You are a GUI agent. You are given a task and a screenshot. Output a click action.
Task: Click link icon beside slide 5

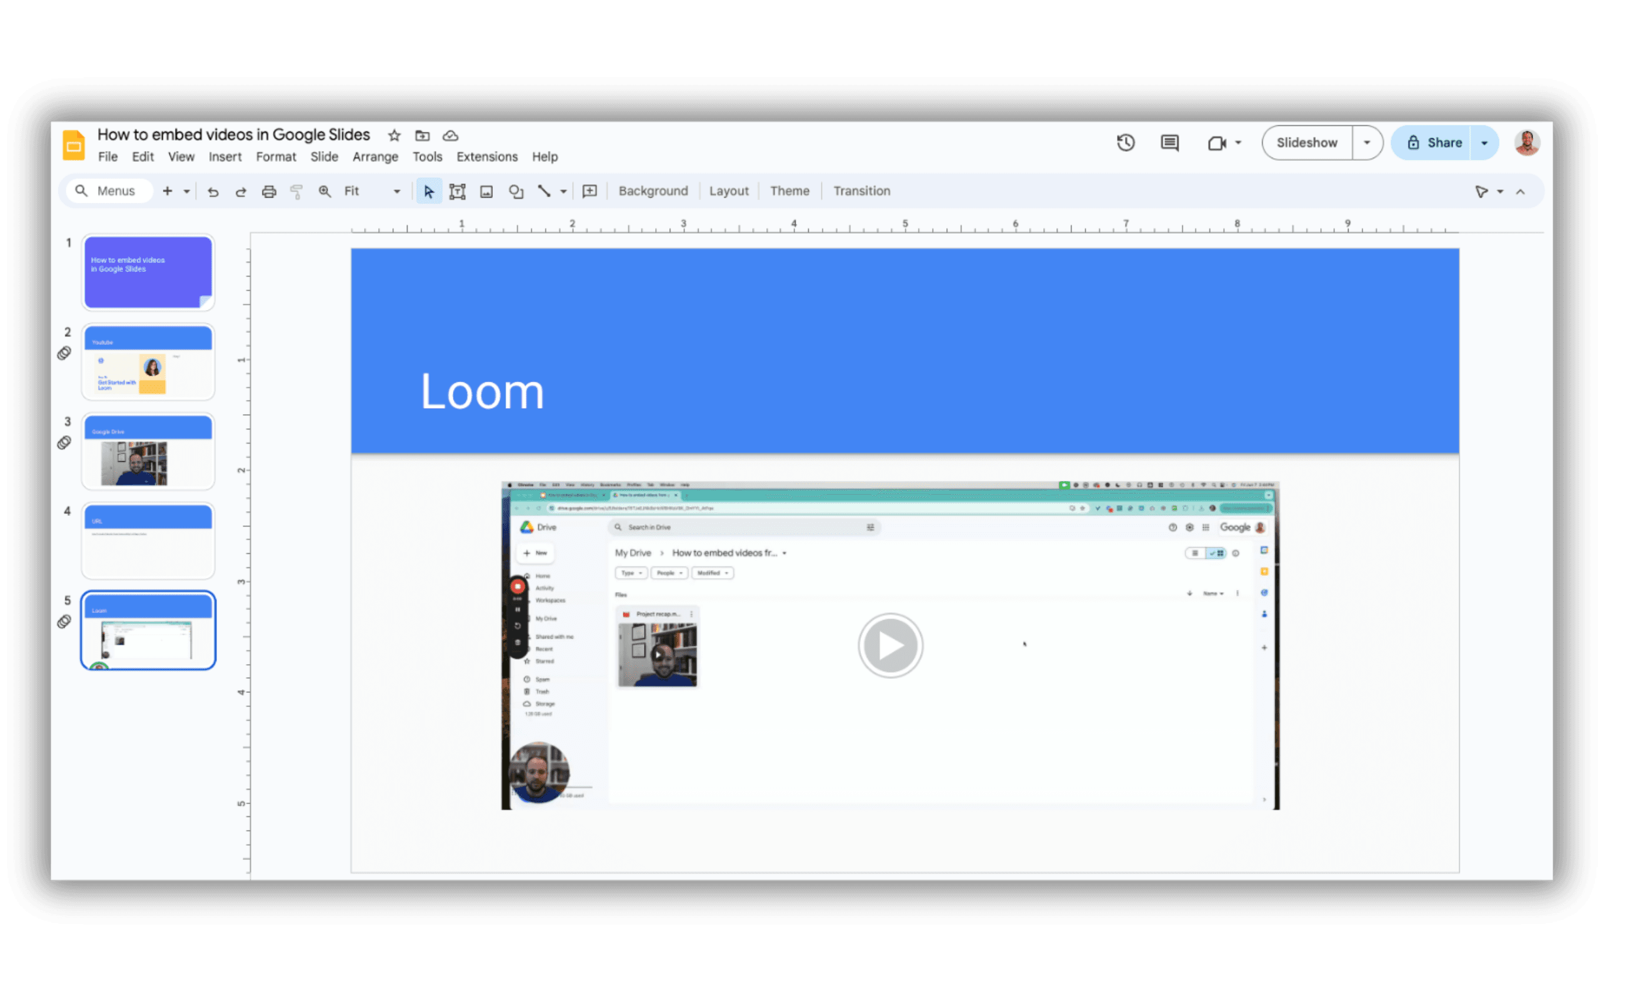click(x=64, y=622)
